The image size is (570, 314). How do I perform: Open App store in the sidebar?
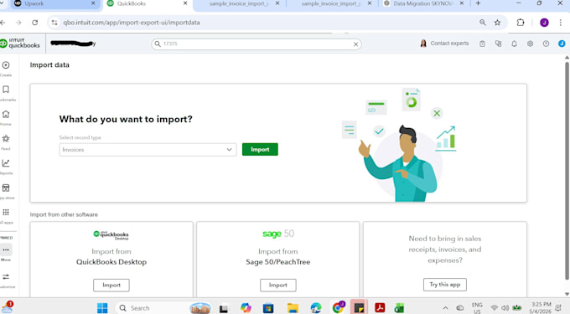click(x=6, y=188)
